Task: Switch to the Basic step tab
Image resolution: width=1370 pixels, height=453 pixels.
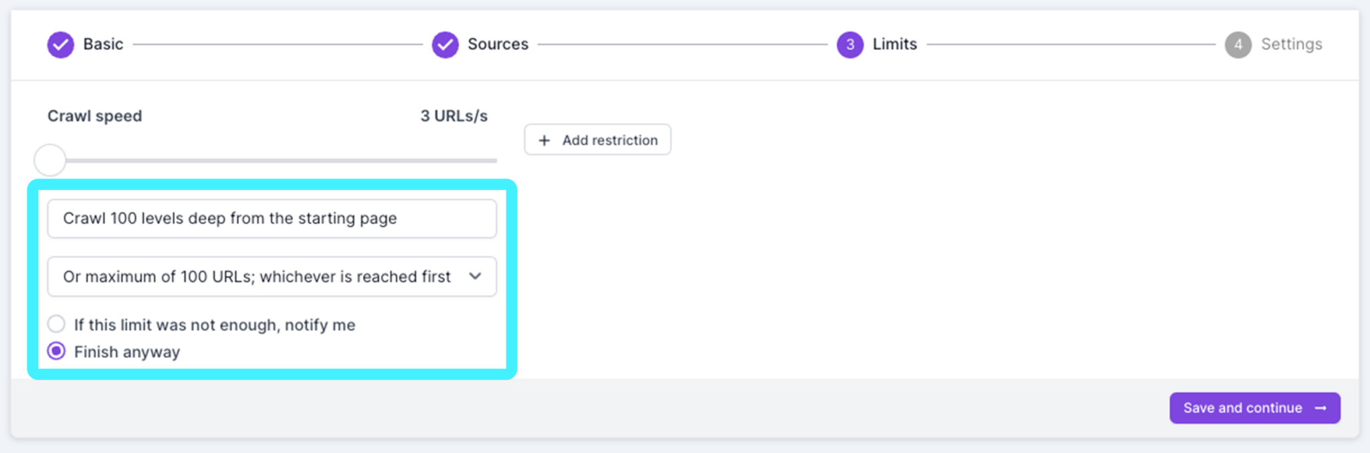Action: pyautogui.click(x=102, y=44)
